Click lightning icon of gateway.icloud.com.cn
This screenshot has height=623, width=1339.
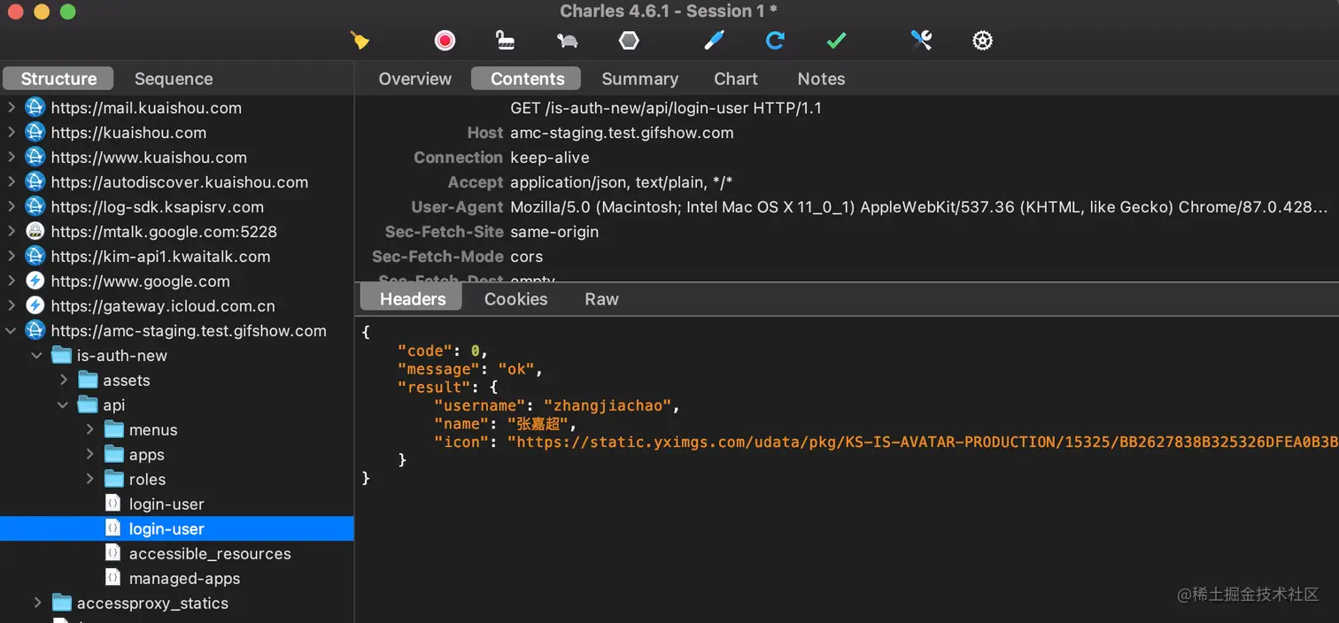click(35, 306)
